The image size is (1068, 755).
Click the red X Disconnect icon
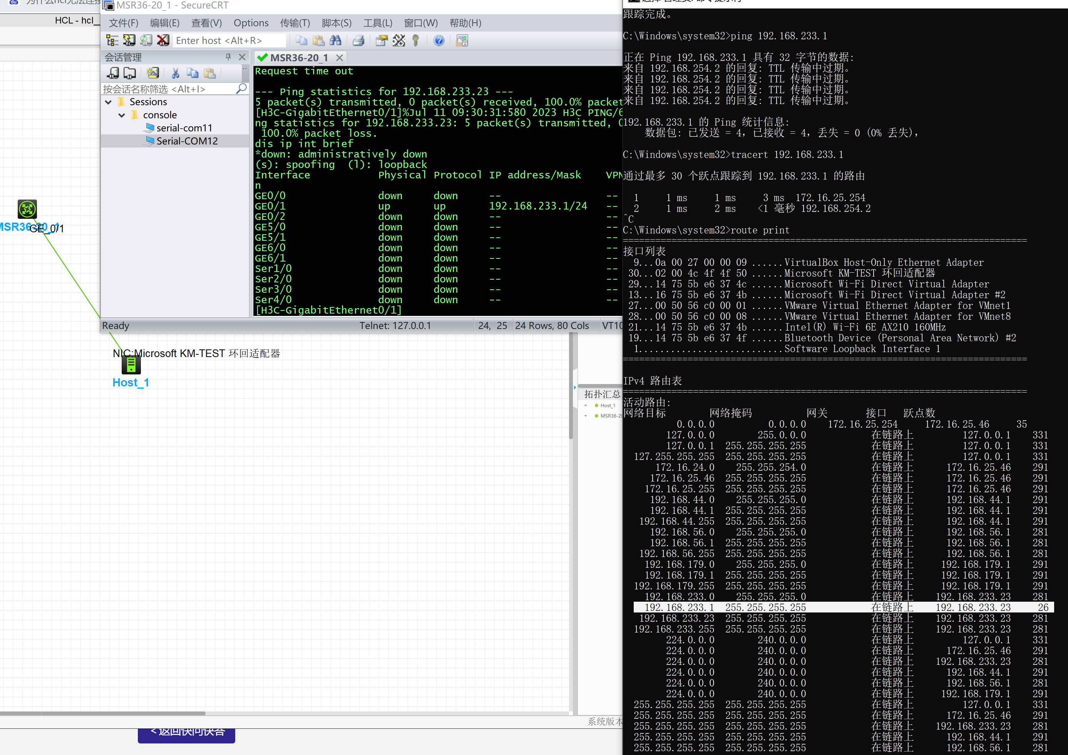click(163, 40)
